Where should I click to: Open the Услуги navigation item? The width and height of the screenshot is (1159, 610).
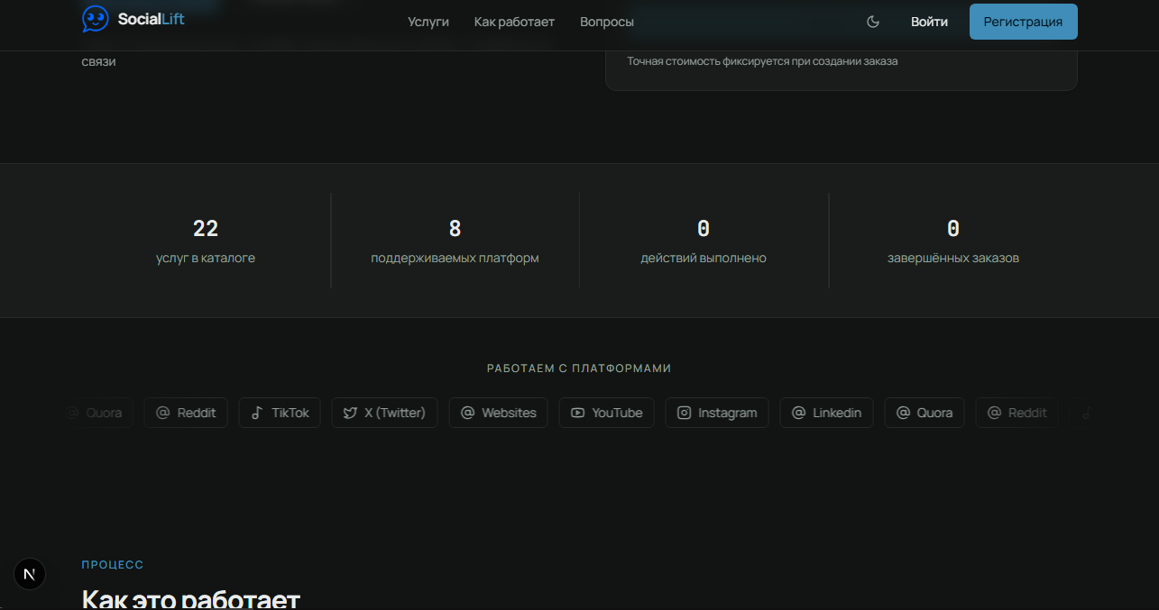click(x=428, y=22)
